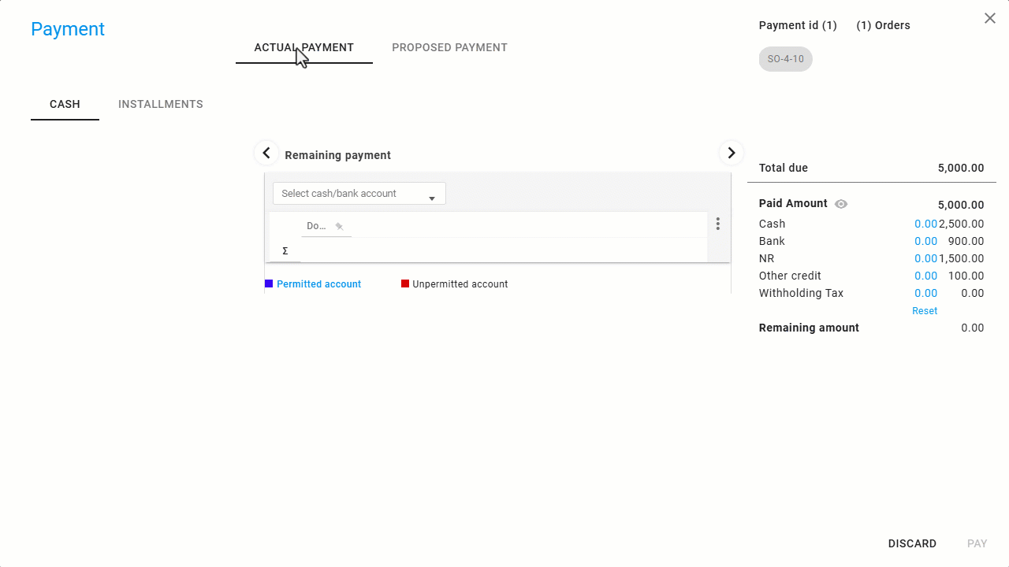Viewport: 1009px width, 567px height.
Task: Select the Cash tab
Action: click(x=65, y=104)
